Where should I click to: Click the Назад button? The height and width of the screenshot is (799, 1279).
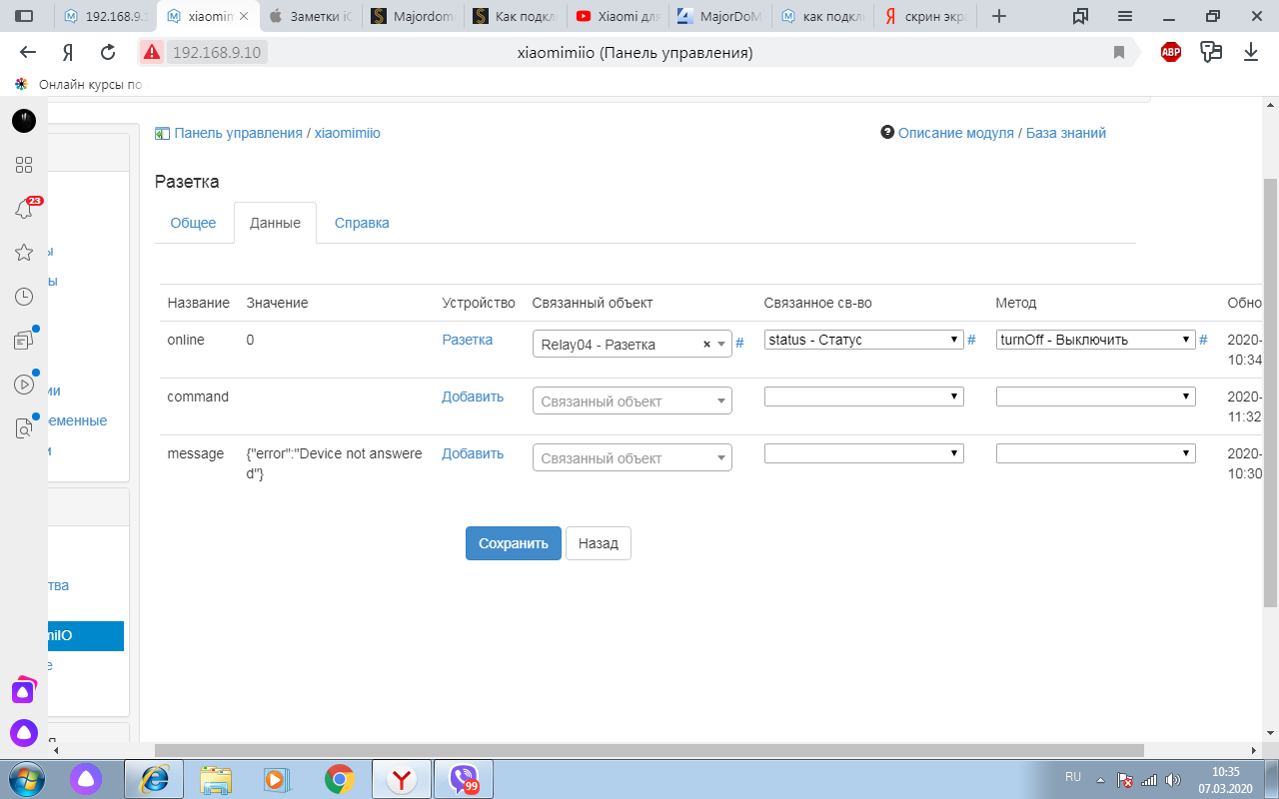[598, 543]
